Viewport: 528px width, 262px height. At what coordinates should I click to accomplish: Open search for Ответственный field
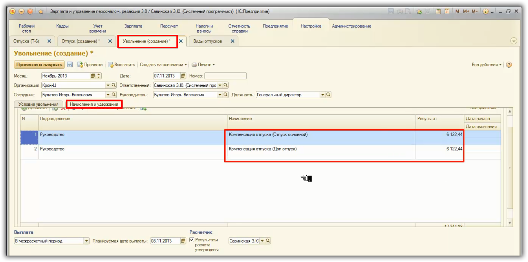point(225,85)
